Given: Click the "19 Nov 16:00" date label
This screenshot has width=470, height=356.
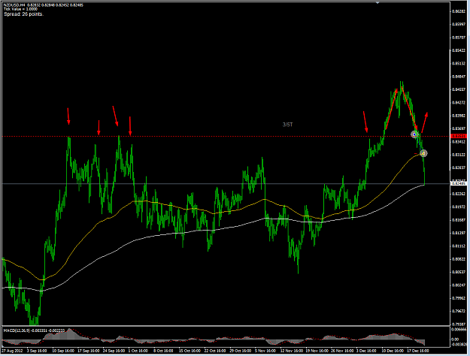Looking at the screenshot, I should tap(317, 350).
